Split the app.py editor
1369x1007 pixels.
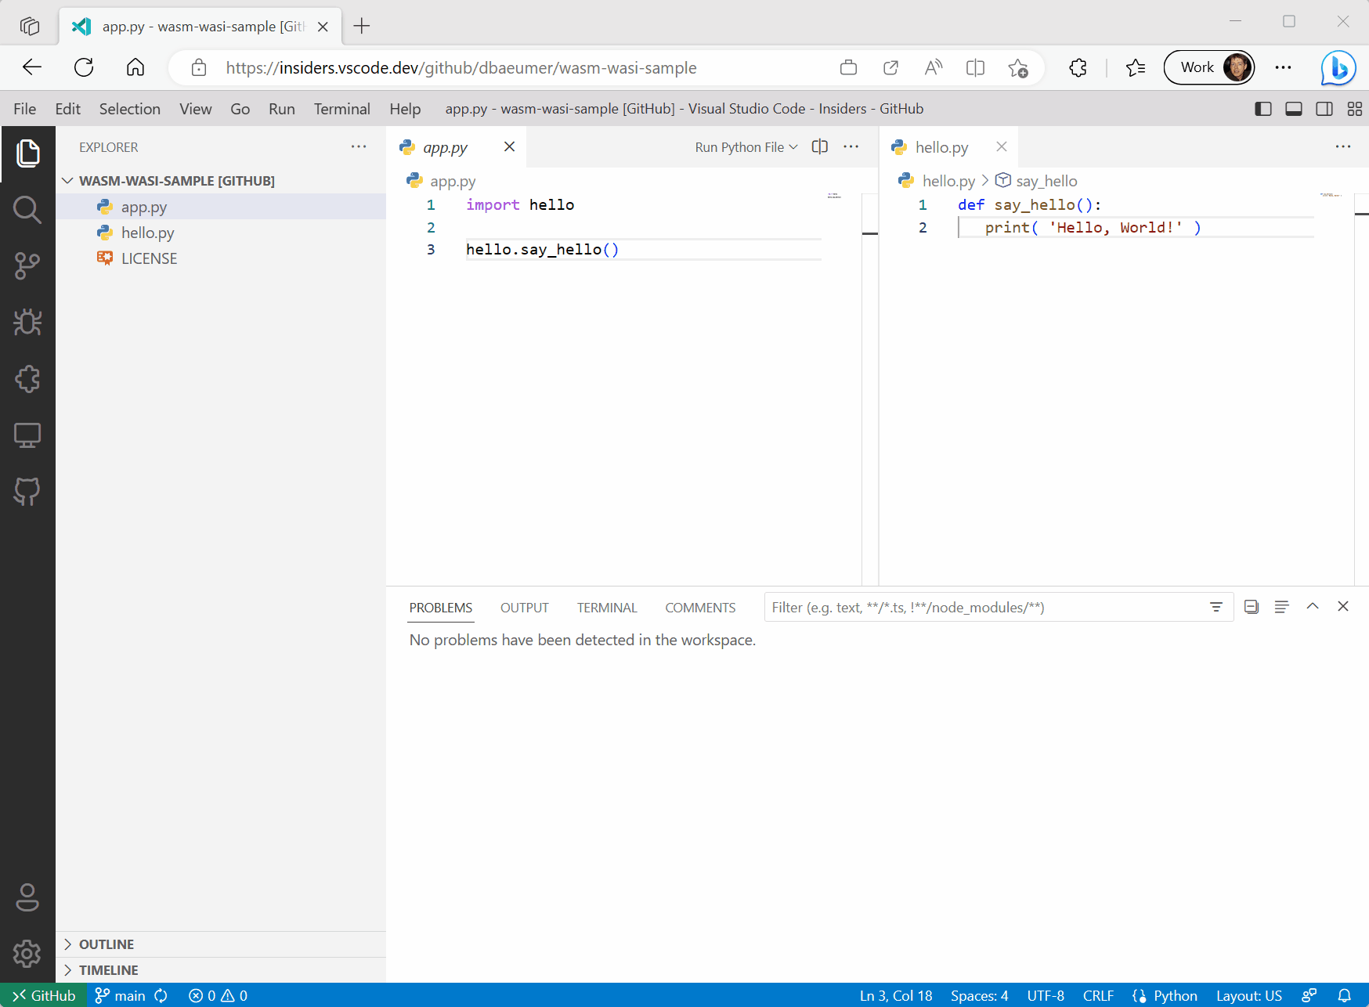tap(819, 146)
